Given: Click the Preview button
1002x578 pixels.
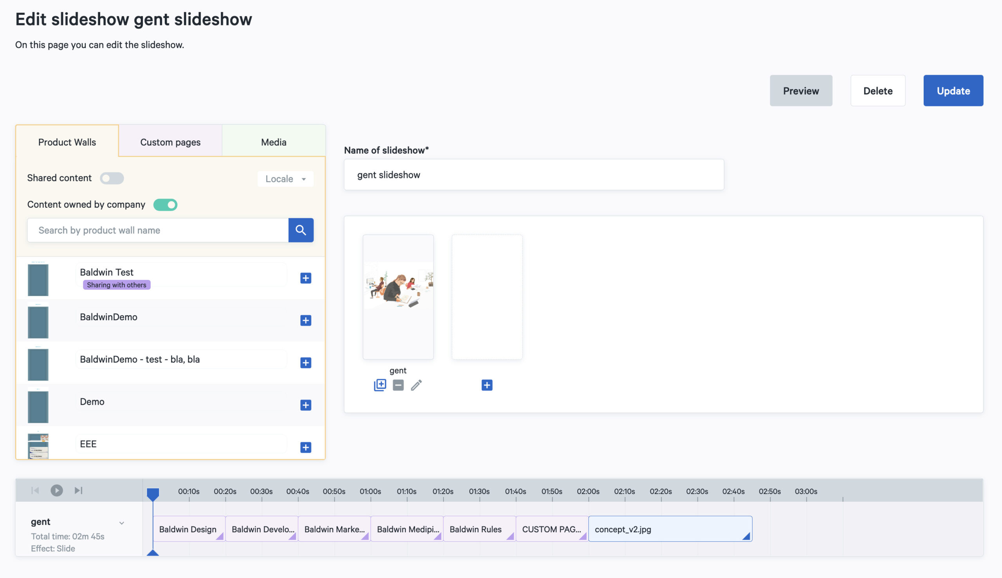Looking at the screenshot, I should coord(801,90).
